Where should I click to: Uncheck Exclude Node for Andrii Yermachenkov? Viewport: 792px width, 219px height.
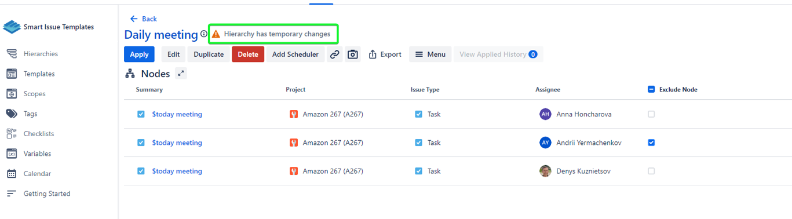coord(651,143)
